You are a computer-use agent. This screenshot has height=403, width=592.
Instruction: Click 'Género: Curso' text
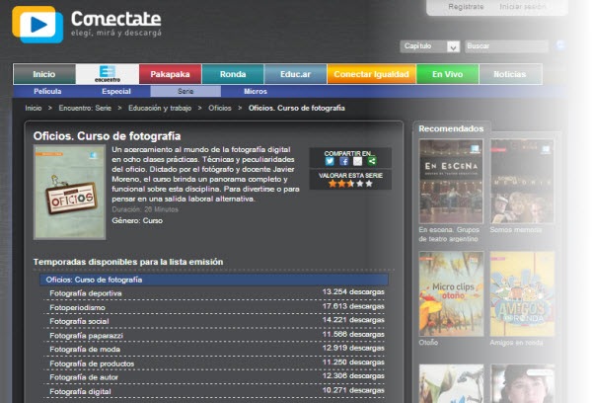tap(137, 221)
